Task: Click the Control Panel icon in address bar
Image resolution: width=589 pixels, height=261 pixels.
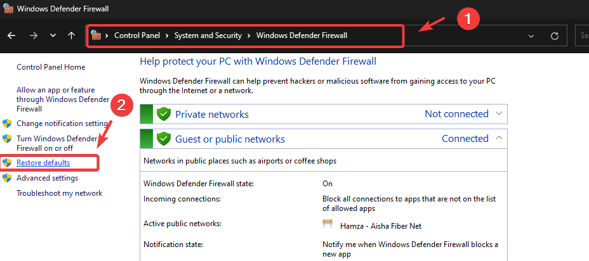Action: coord(96,35)
